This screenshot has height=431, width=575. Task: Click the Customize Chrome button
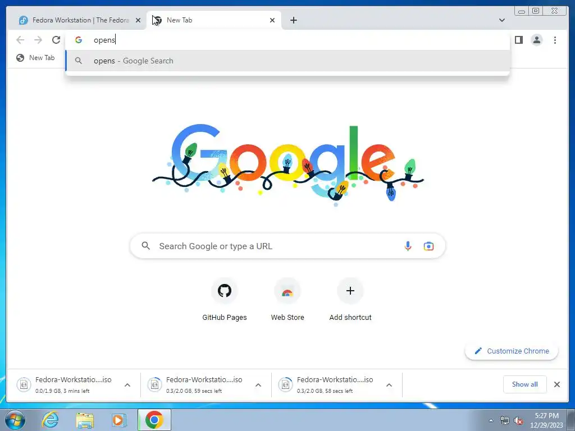(x=512, y=351)
